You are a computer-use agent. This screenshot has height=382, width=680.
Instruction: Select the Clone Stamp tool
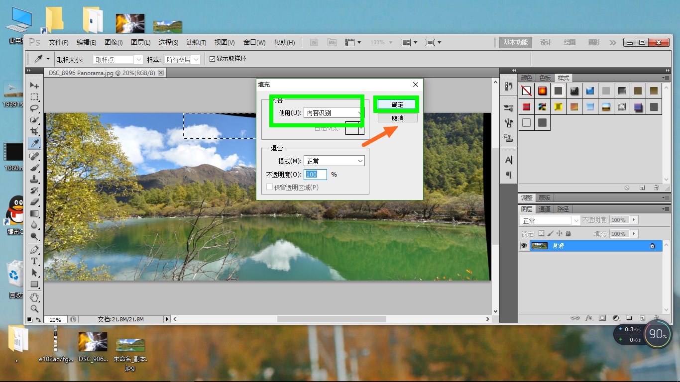point(34,179)
